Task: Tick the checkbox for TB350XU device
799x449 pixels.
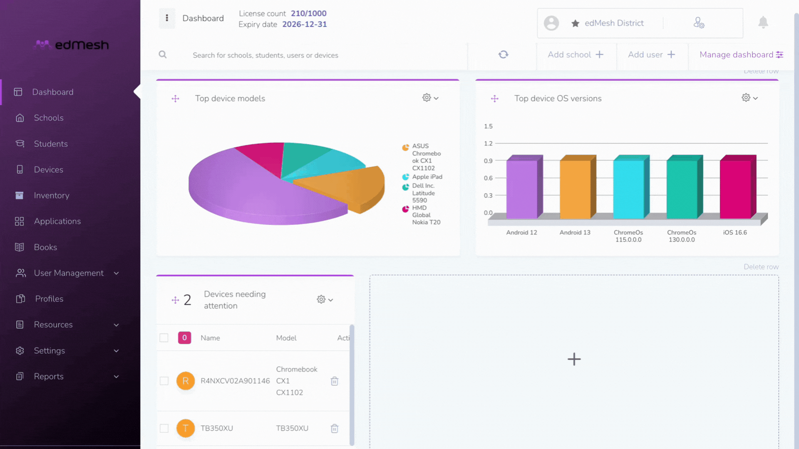Action: 164,428
